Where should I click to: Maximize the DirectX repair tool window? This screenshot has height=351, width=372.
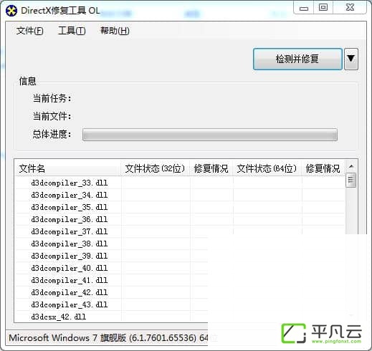pyautogui.click(x=323, y=7)
